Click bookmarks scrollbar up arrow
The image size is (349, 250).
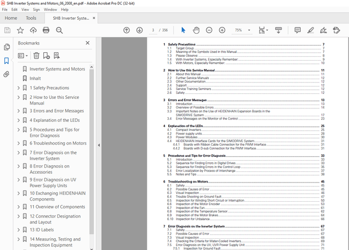92,67
